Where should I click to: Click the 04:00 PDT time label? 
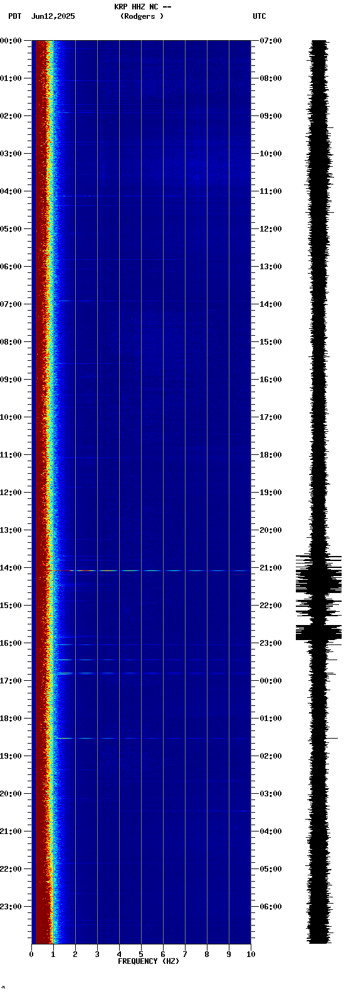[11, 191]
